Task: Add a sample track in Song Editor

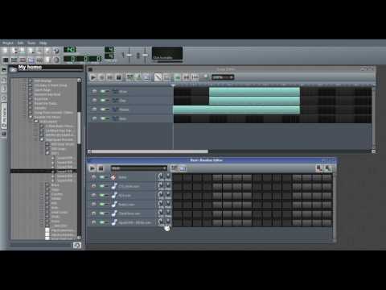Action: [138, 77]
